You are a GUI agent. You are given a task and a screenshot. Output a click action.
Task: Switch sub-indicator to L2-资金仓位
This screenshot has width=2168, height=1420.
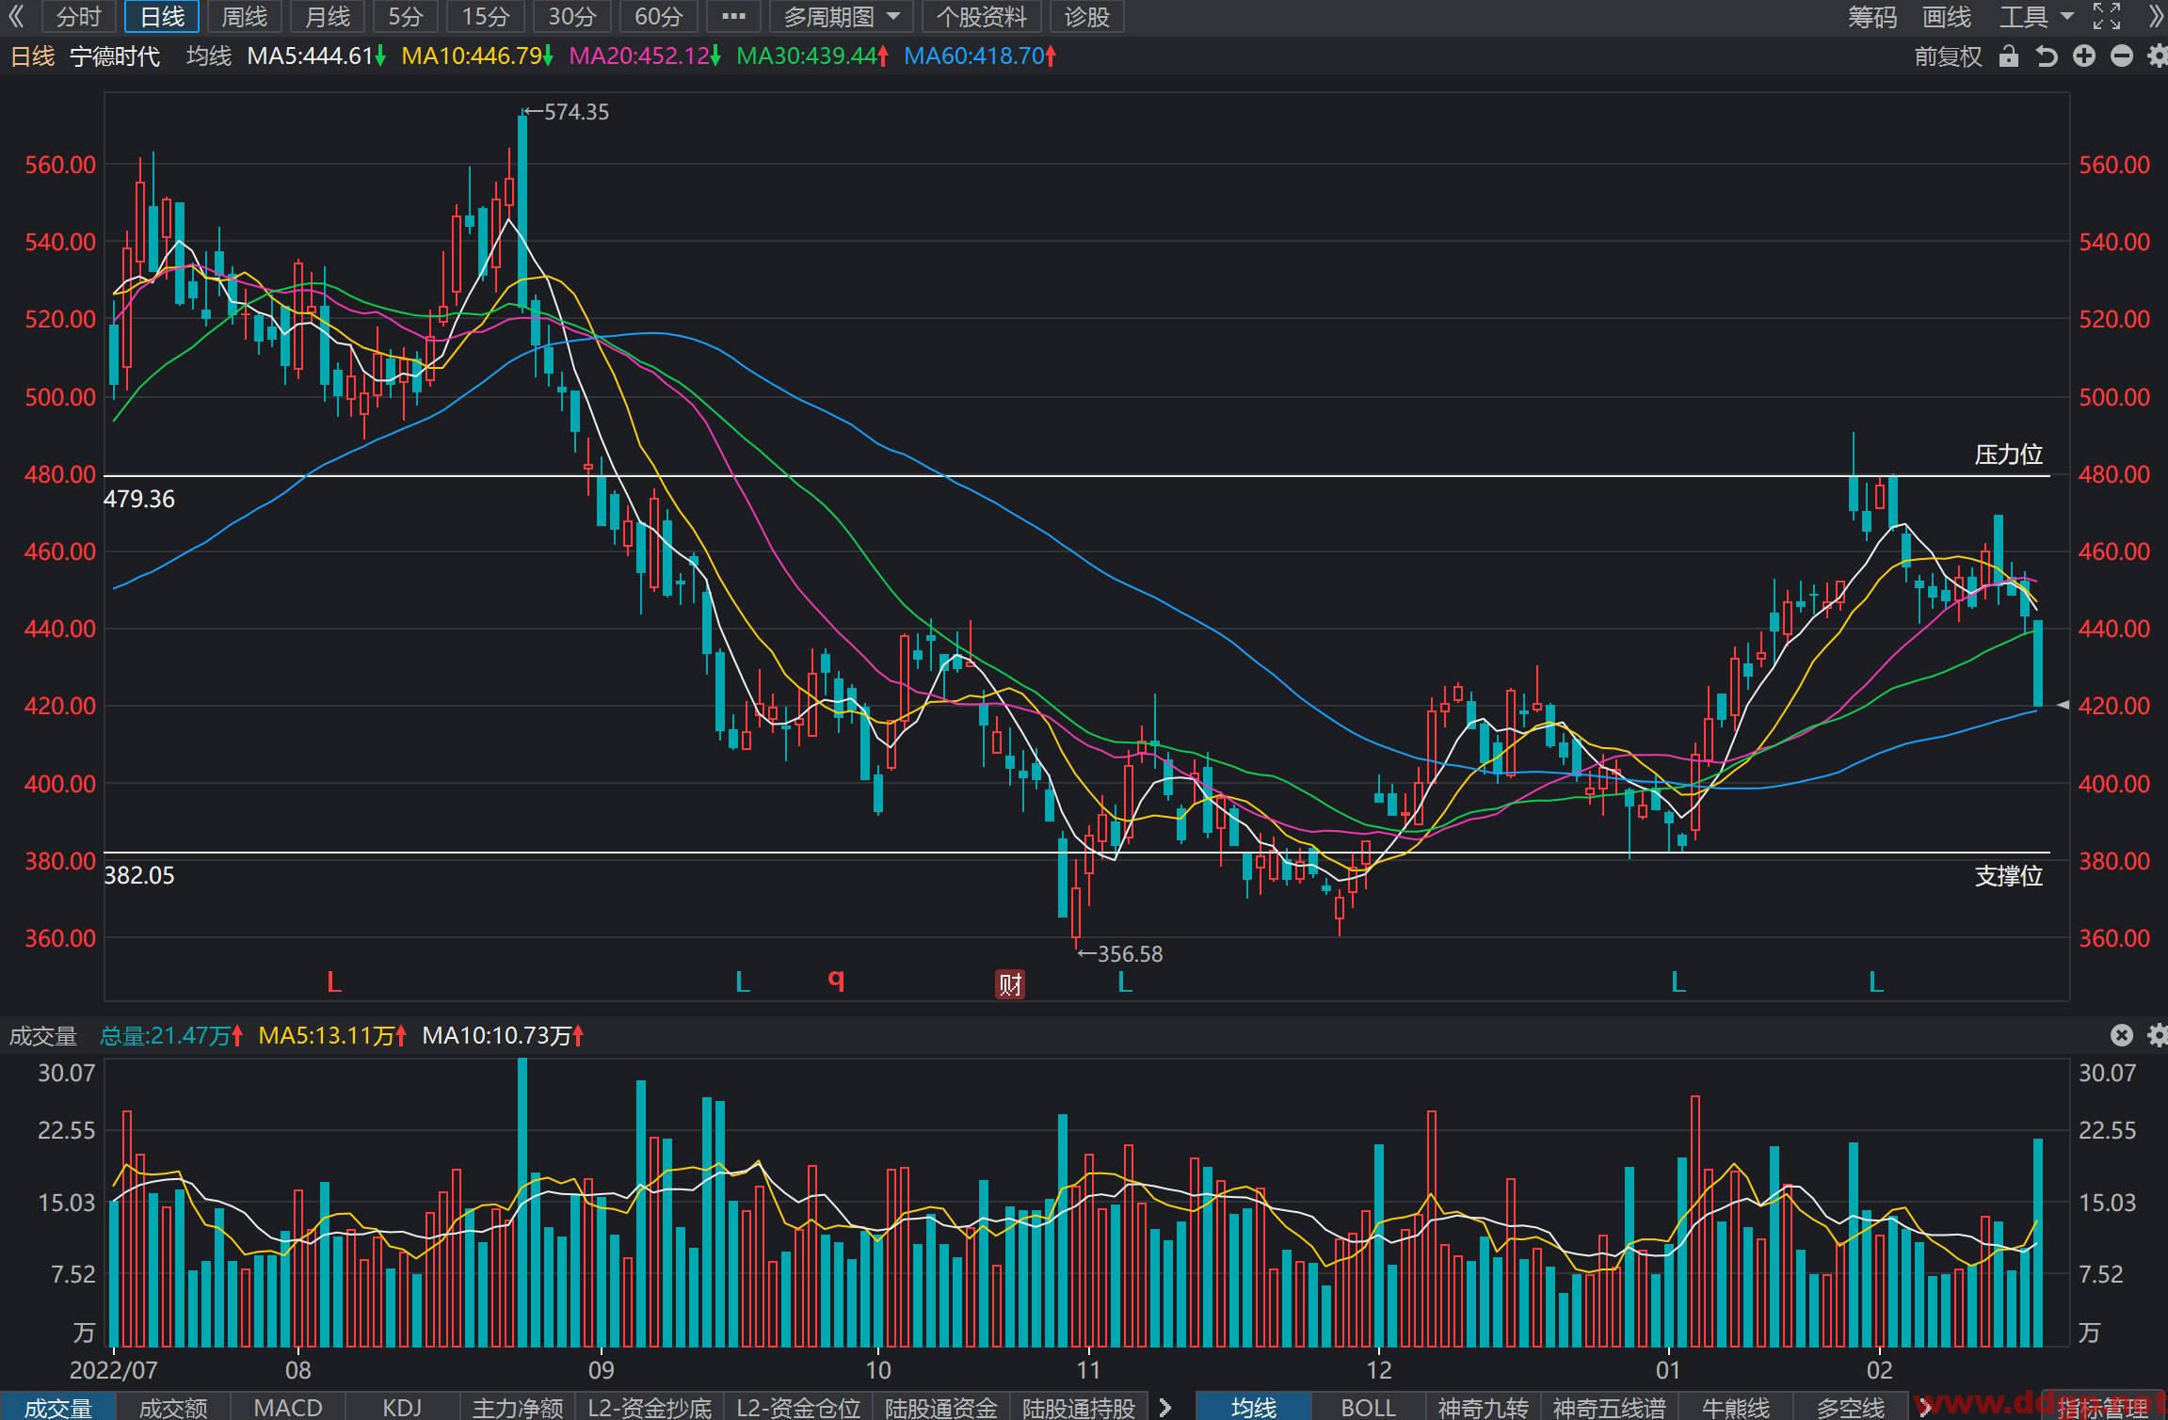798,1408
